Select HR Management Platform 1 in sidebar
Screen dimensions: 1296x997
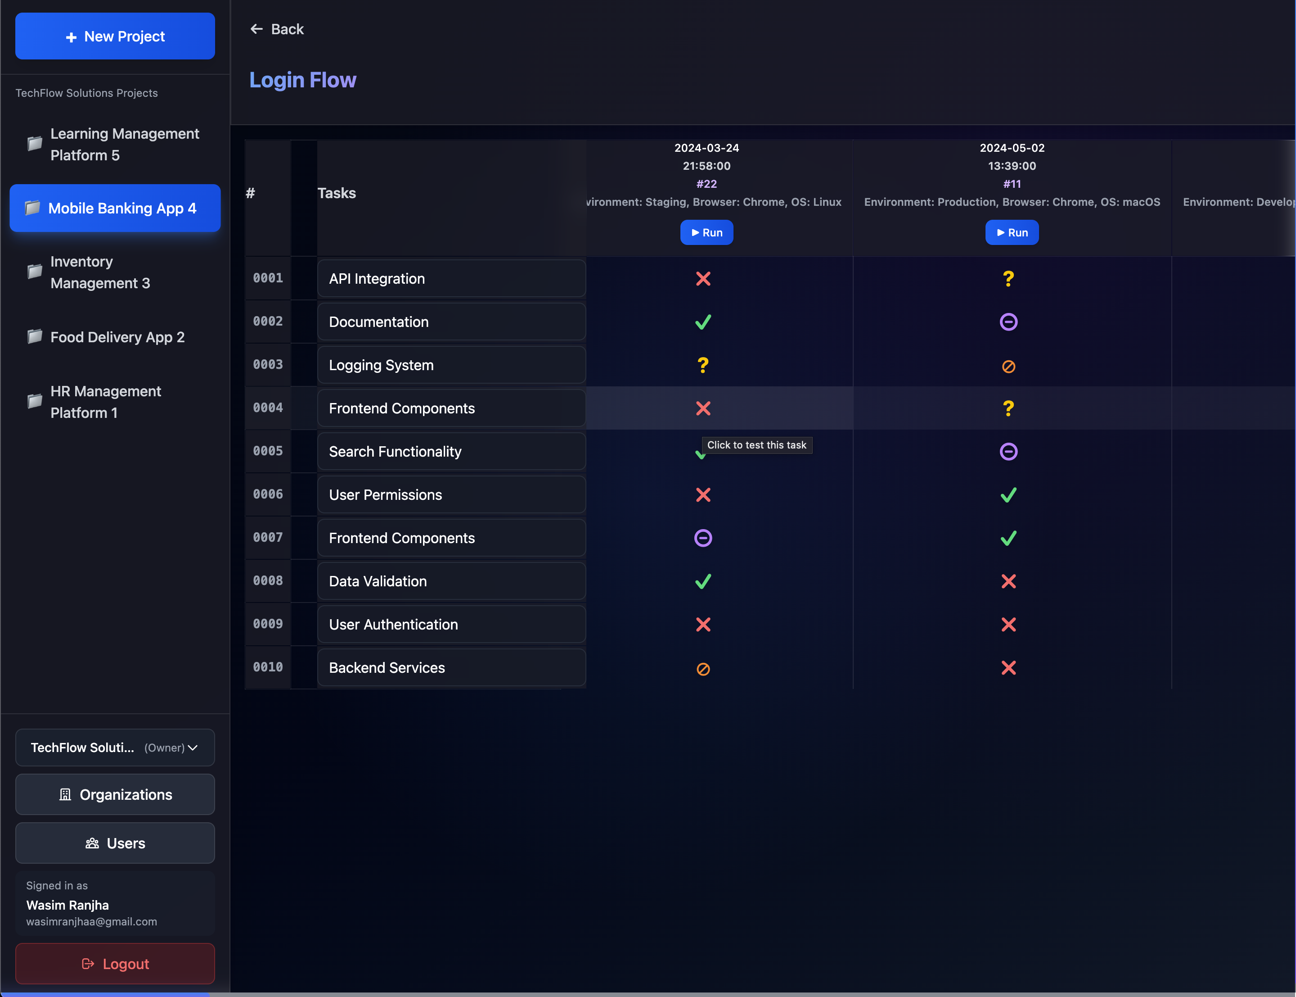click(x=115, y=402)
